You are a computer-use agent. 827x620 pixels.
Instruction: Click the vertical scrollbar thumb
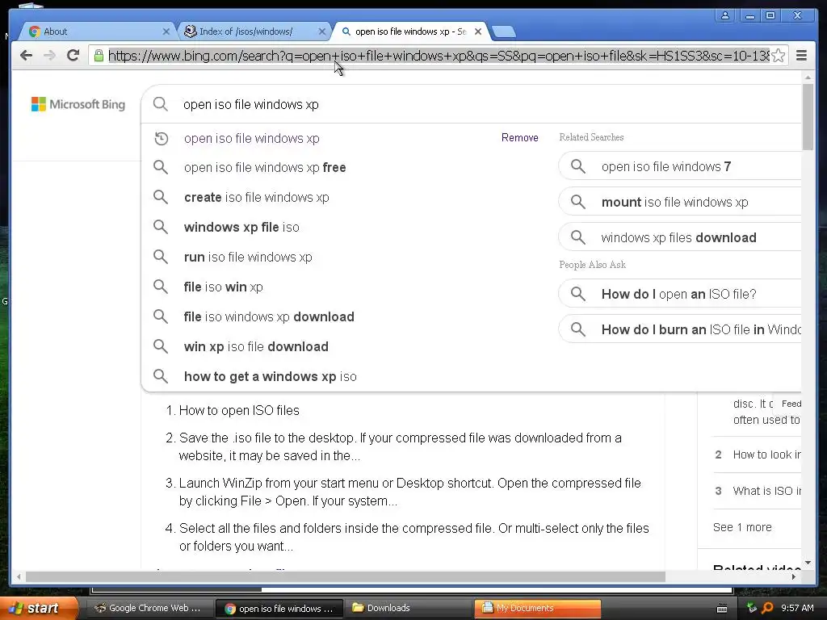(x=808, y=116)
